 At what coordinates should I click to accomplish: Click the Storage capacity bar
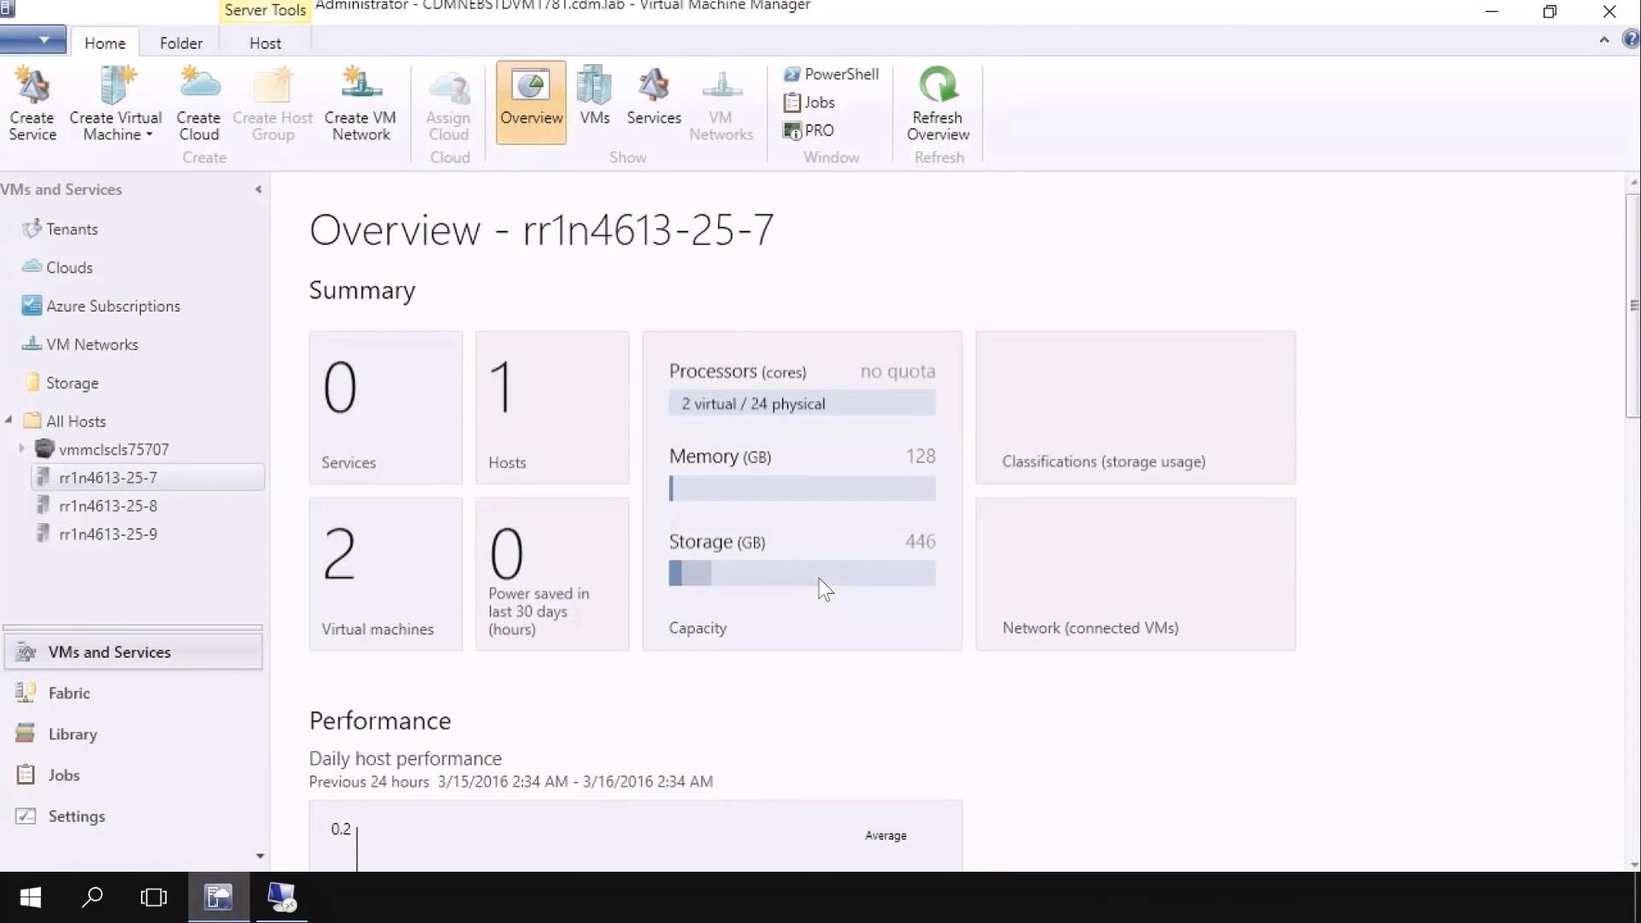pos(802,573)
